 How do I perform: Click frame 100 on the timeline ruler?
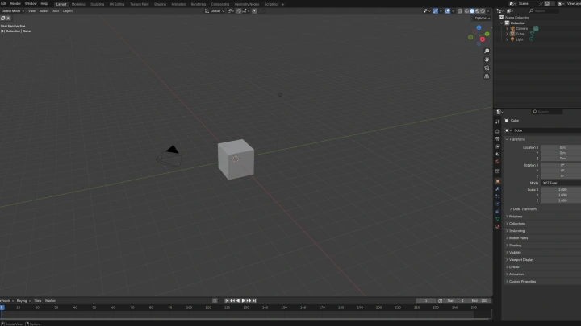(189, 307)
